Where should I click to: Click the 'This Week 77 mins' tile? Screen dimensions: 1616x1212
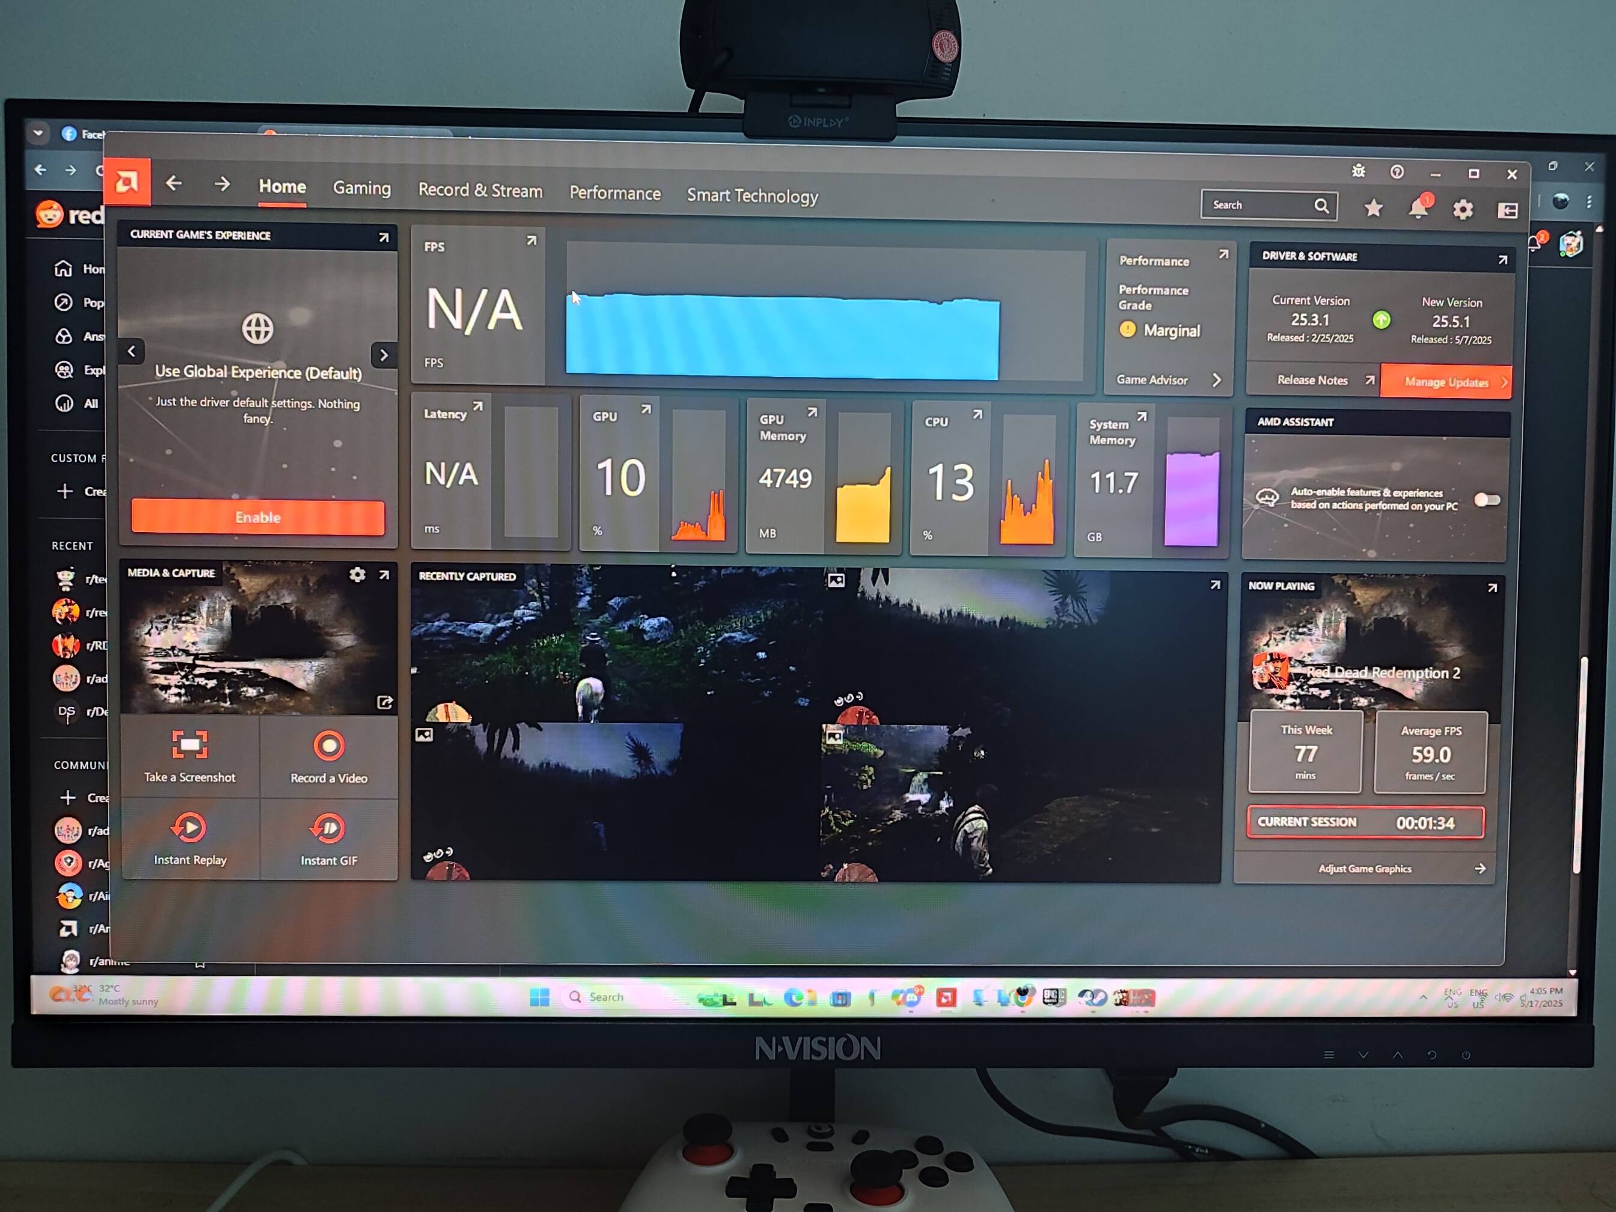click(x=1306, y=751)
